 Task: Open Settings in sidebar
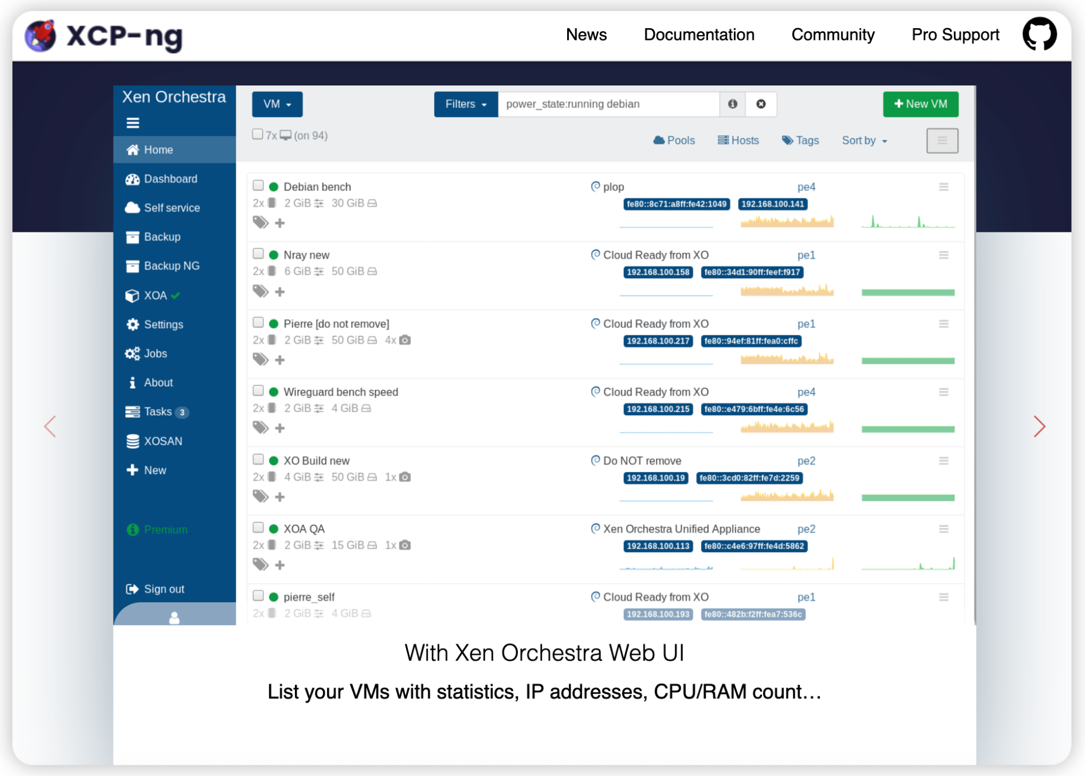coord(174,324)
